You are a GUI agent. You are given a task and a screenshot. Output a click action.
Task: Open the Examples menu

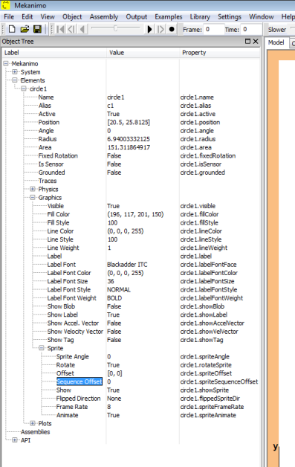pos(169,17)
